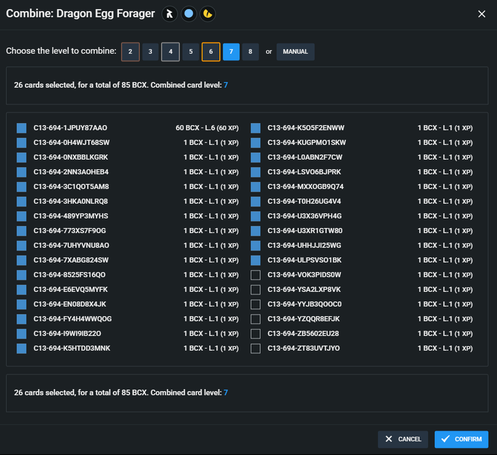Confirm the card combine
Screen dimensions: 497x455
point(461,439)
